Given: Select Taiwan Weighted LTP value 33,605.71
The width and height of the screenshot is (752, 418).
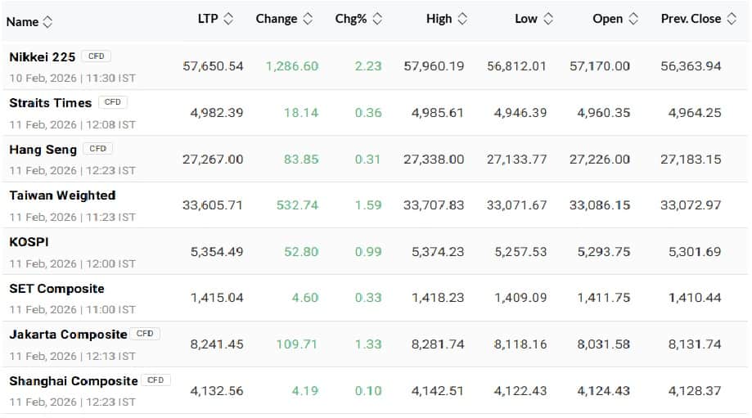Looking at the screenshot, I should [213, 205].
